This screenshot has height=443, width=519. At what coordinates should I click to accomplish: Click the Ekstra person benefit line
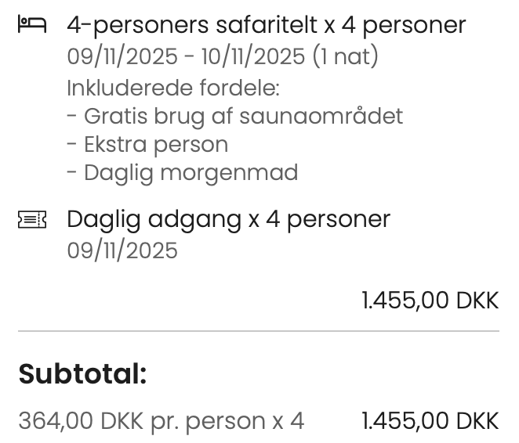tap(147, 145)
